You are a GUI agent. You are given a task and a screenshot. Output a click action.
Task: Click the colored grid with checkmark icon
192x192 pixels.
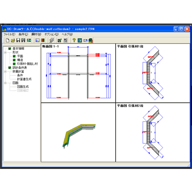[x=60, y=40]
